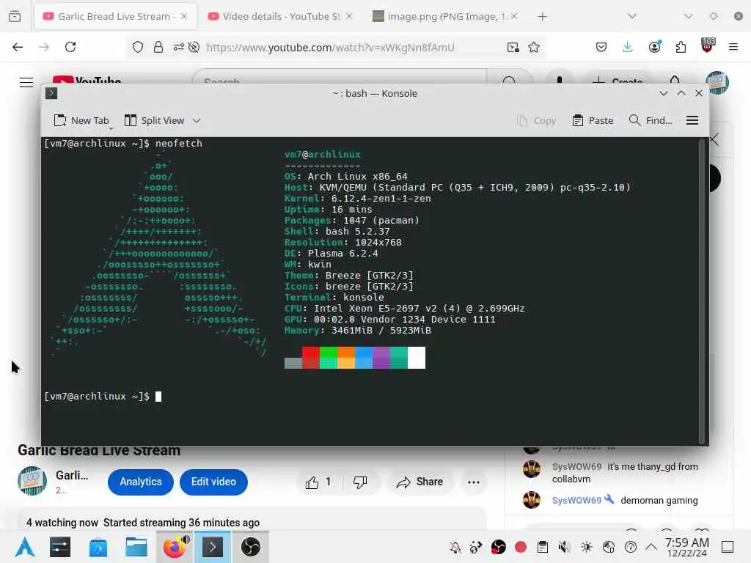This screenshot has height=563, width=751.
Task: Open System Settings from taskbar
Action: [x=60, y=547]
